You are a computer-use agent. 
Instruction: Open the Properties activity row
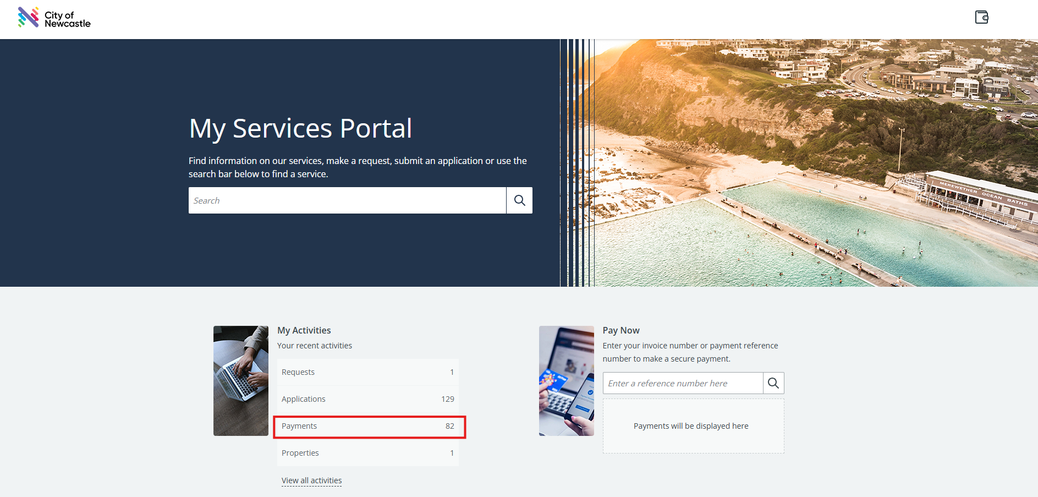coord(367,453)
